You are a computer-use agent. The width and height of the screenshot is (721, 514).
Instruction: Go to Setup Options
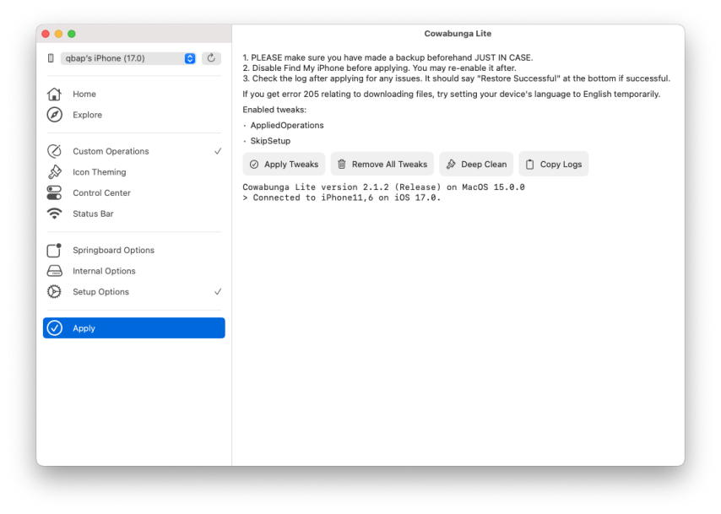pyautogui.click(x=133, y=291)
